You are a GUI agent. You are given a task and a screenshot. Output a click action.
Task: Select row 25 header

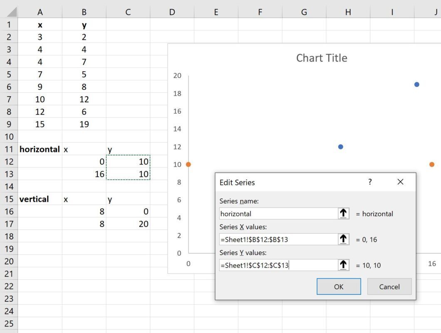9,323
